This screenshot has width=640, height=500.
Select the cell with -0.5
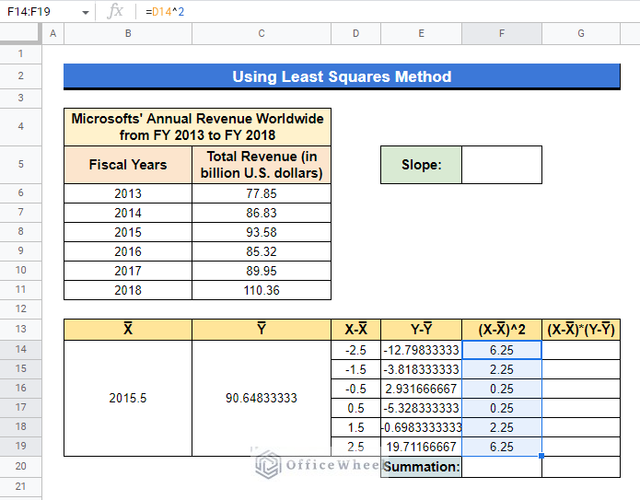[356, 389]
